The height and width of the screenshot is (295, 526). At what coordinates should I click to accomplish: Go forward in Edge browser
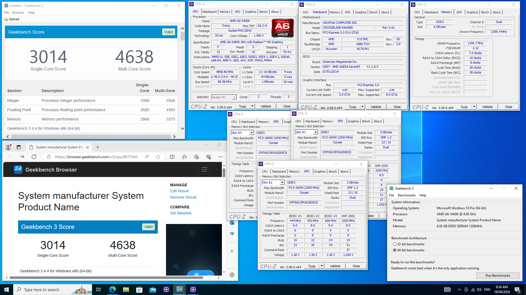(22, 157)
